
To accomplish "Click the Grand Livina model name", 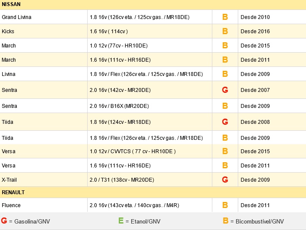I will [16, 17].
